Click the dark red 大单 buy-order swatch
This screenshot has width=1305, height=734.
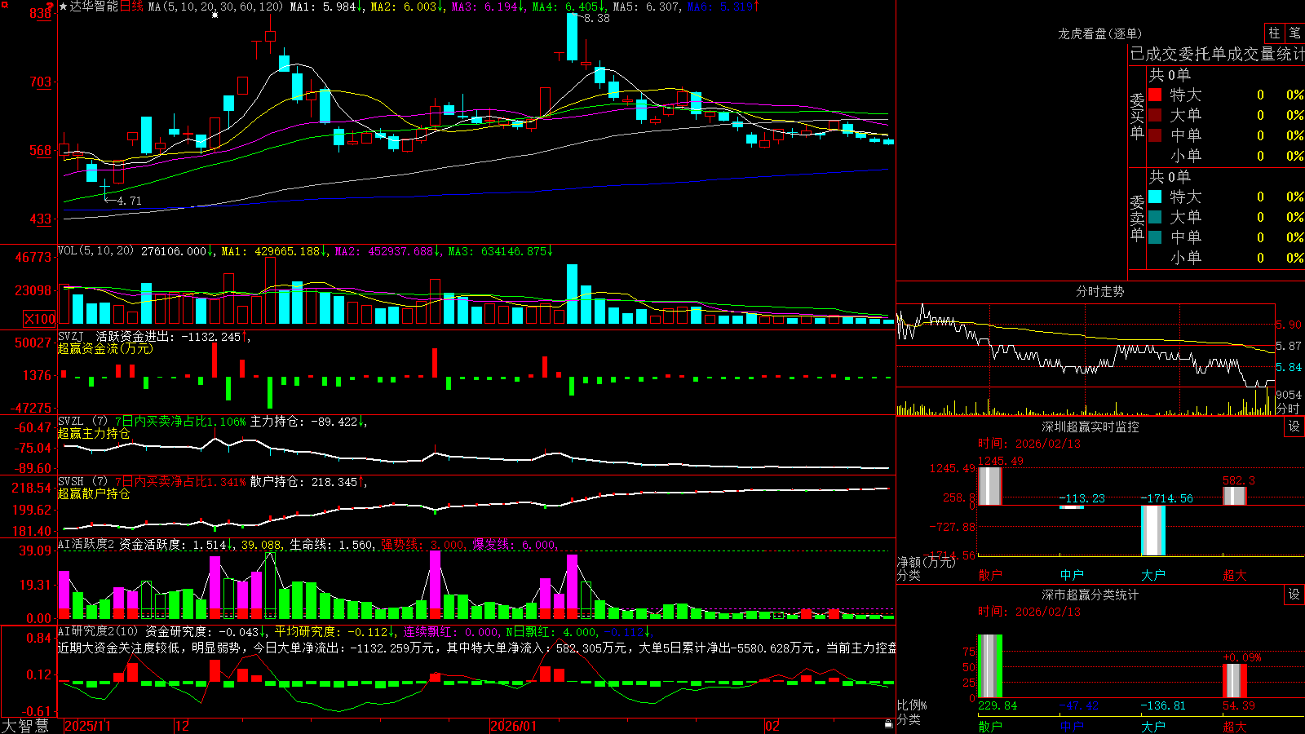coord(1155,115)
